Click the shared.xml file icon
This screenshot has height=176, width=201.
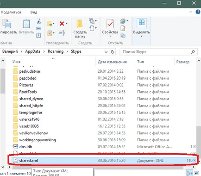tap(15, 160)
